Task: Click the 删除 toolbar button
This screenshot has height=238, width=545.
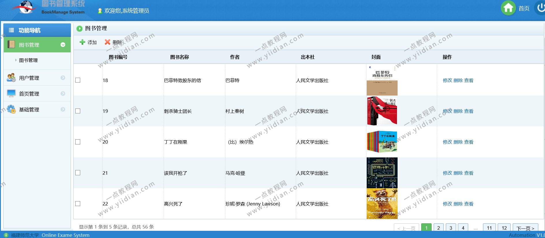Action: point(113,42)
